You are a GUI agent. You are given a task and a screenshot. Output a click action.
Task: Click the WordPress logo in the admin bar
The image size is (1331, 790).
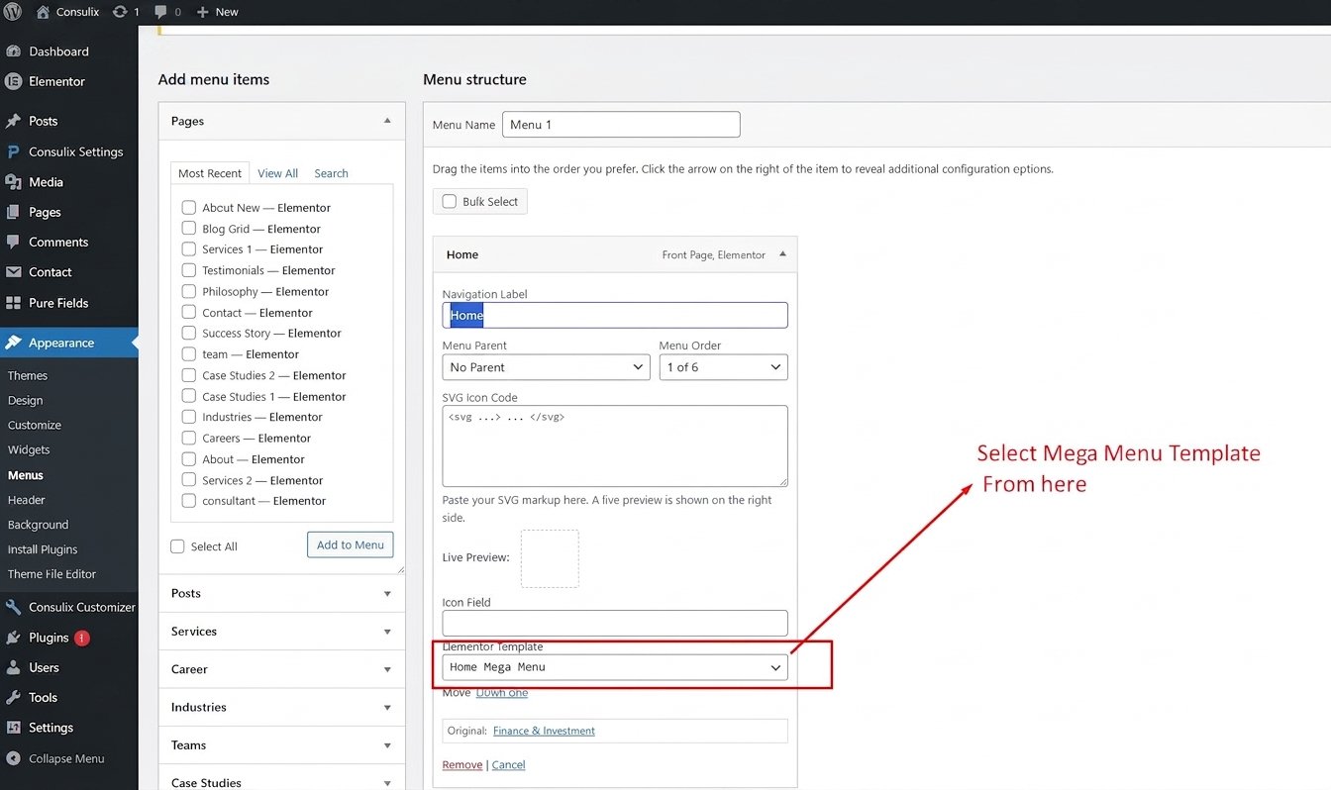[13, 12]
